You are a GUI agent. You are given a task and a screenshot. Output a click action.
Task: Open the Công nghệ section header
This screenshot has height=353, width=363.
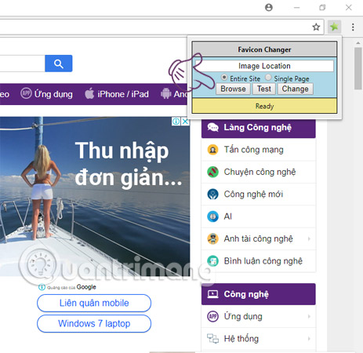pos(259,294)
